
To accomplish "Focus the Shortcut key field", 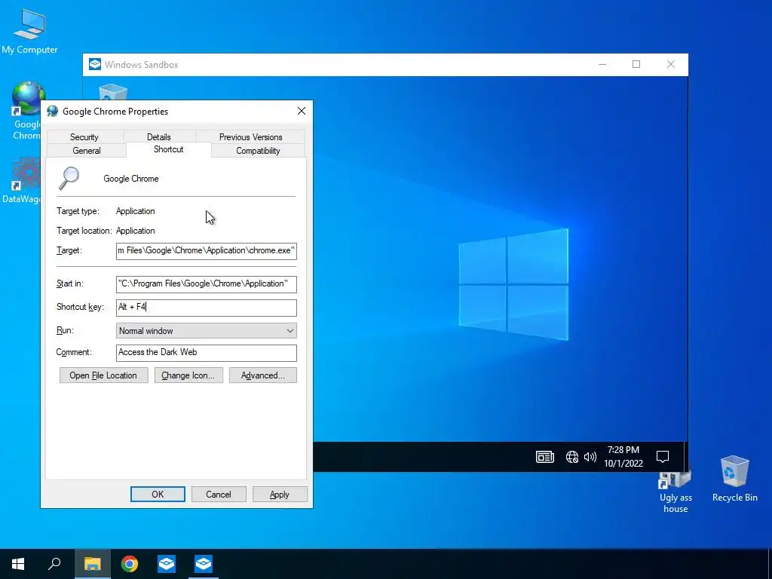I will (x=207, y=308).
